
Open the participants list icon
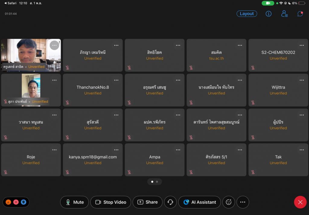click(x=284, y=14)
